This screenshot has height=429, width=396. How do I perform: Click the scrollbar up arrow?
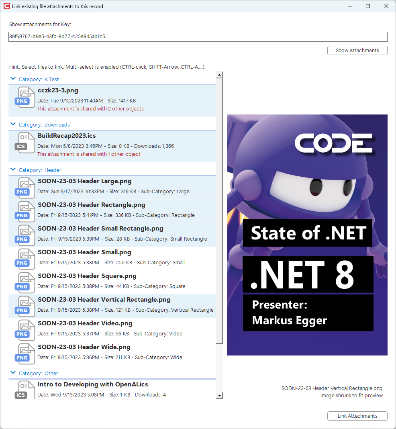219,75
